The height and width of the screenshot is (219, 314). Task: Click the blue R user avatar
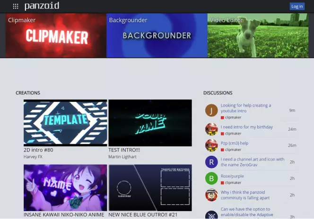211,162
